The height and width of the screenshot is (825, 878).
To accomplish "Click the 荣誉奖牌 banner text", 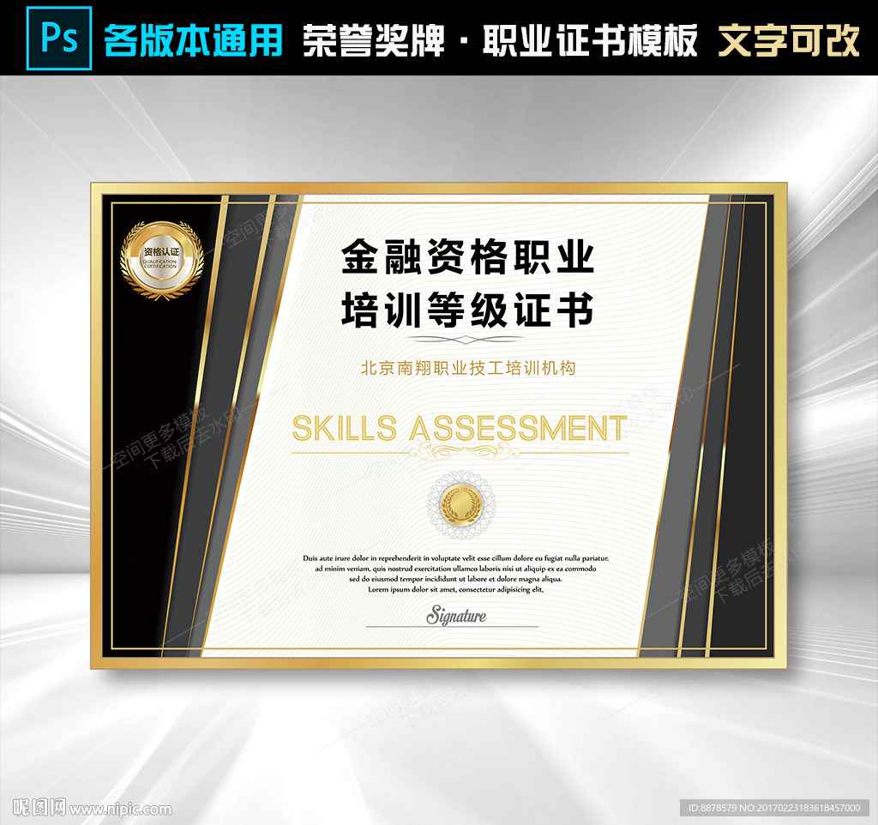I will [x=374, y=40].
